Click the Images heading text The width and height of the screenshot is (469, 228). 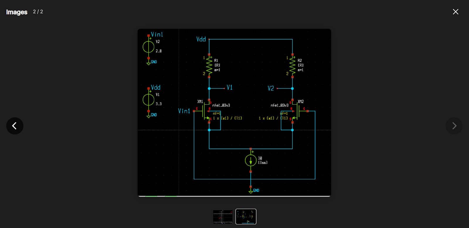tap(17, 12)
